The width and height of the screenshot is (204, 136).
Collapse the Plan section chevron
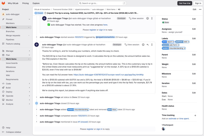29,55
